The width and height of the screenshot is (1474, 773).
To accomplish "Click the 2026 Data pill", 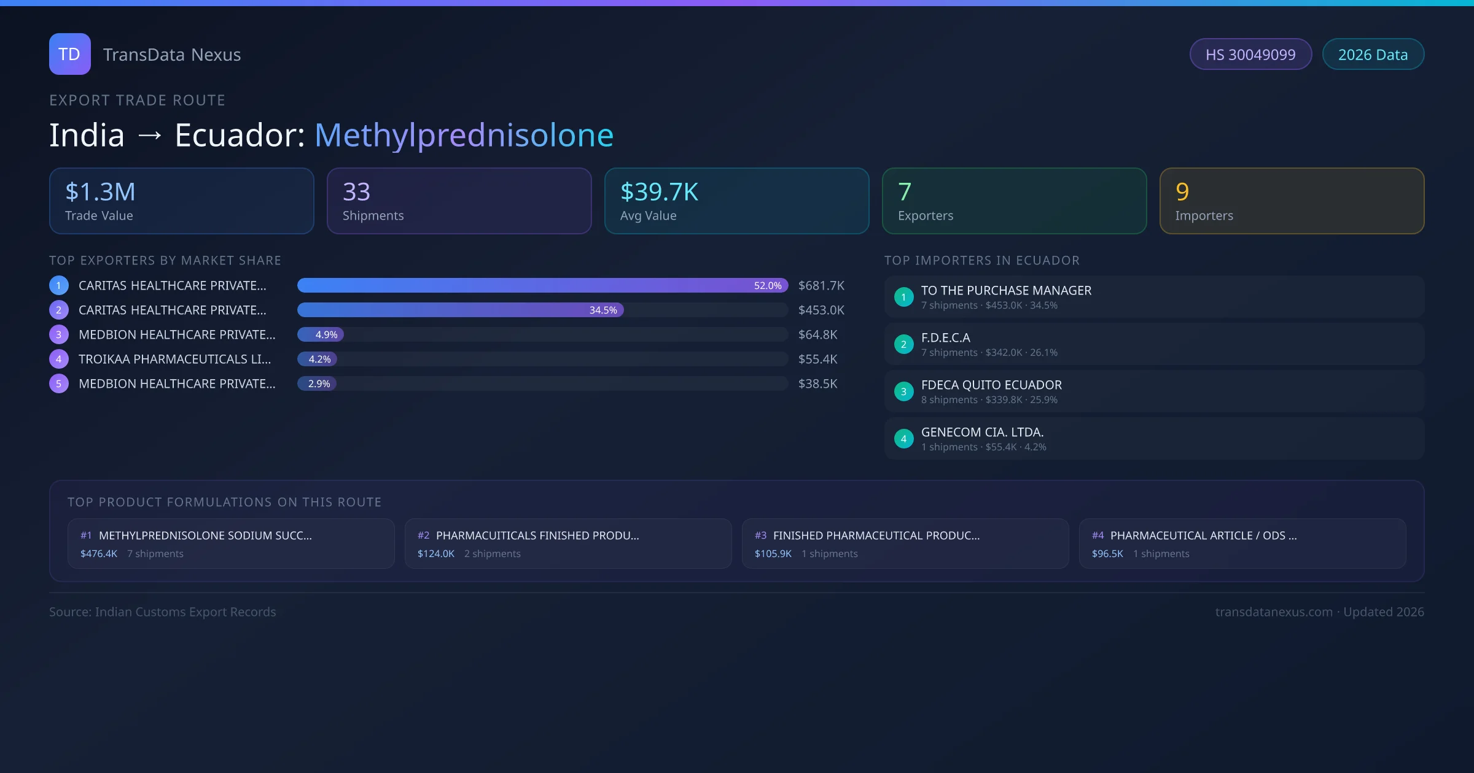I will click(x=1373, y=55).
